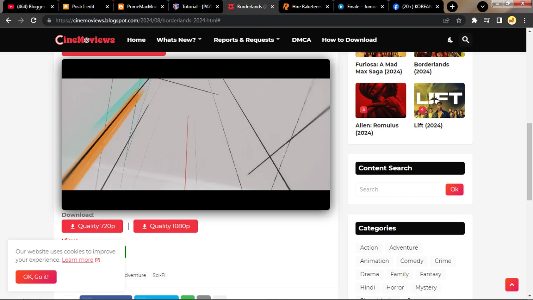Open the Extensions puzzle-piece menu

coord(474,20)
